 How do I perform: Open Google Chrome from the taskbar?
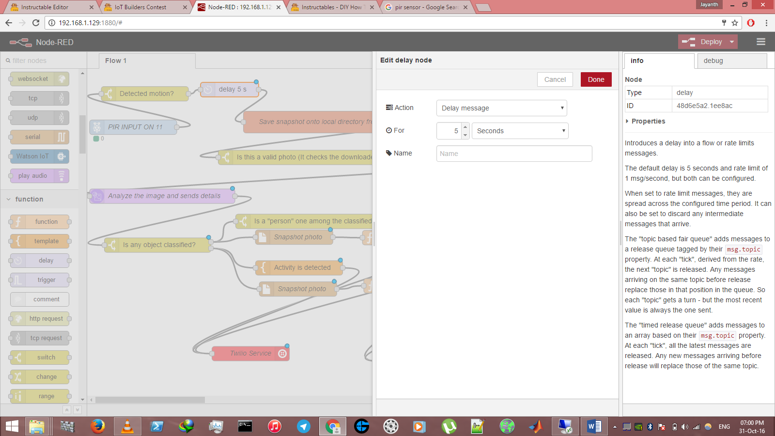click(332, 426)
